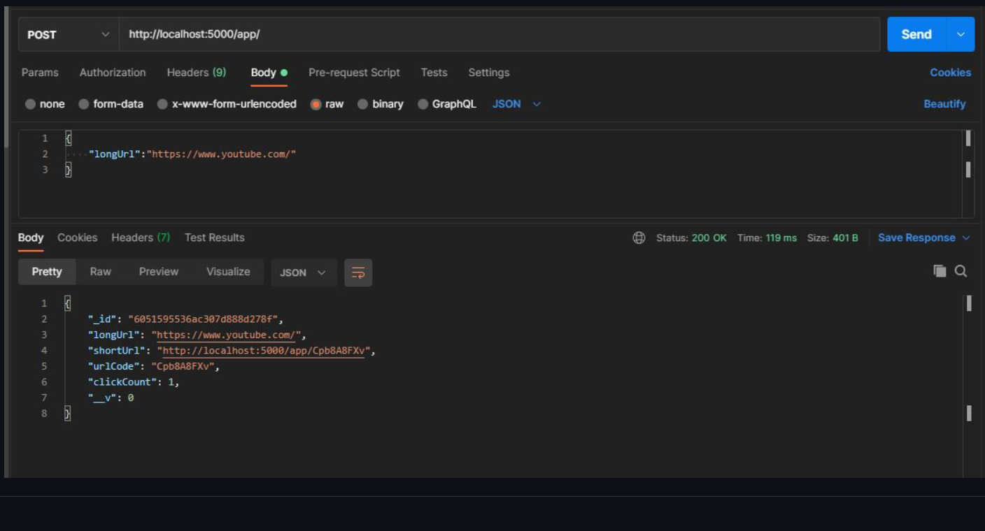Beautify the request body
The width and height of the screenshot is (985, 531).
pyautogui.click(x=944, y=104)
